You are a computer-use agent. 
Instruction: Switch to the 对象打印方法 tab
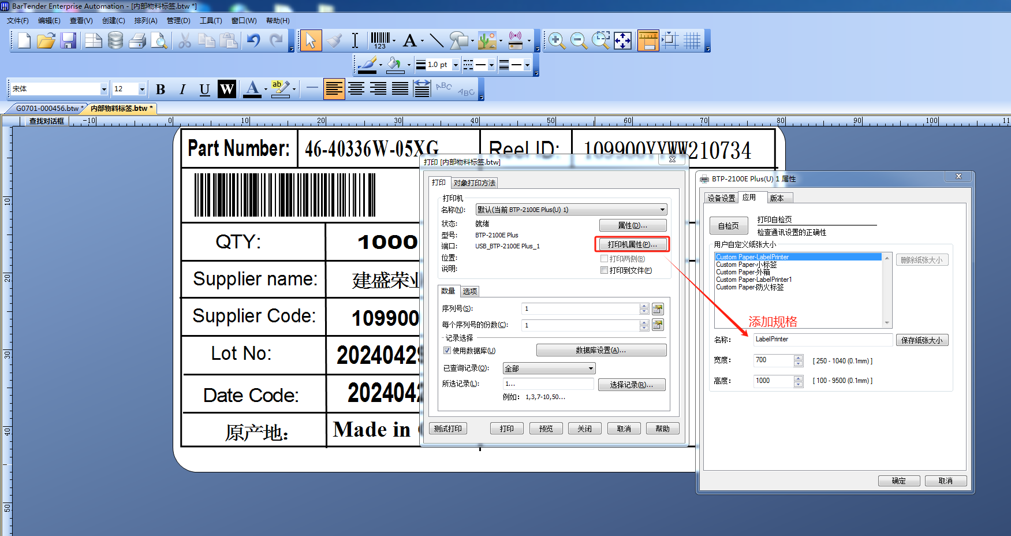click(x=474, y=183)
